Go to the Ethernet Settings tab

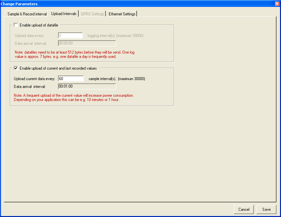[122, 14]
